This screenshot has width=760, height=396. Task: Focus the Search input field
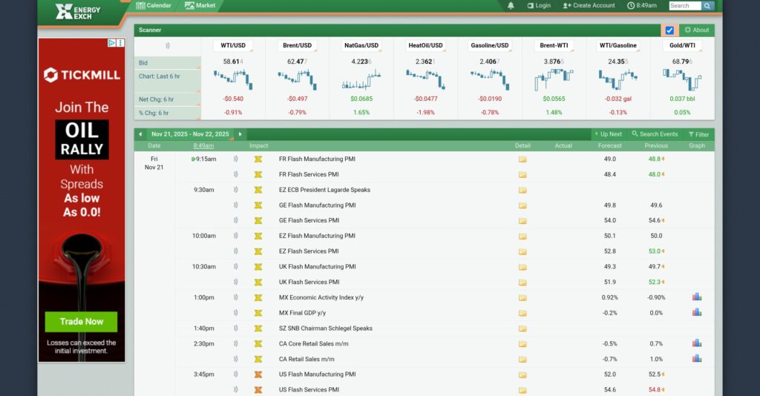(684, 6)
